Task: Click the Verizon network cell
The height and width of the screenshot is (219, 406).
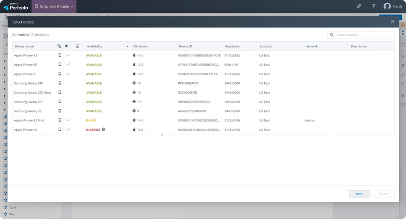Action: (310, 120)
